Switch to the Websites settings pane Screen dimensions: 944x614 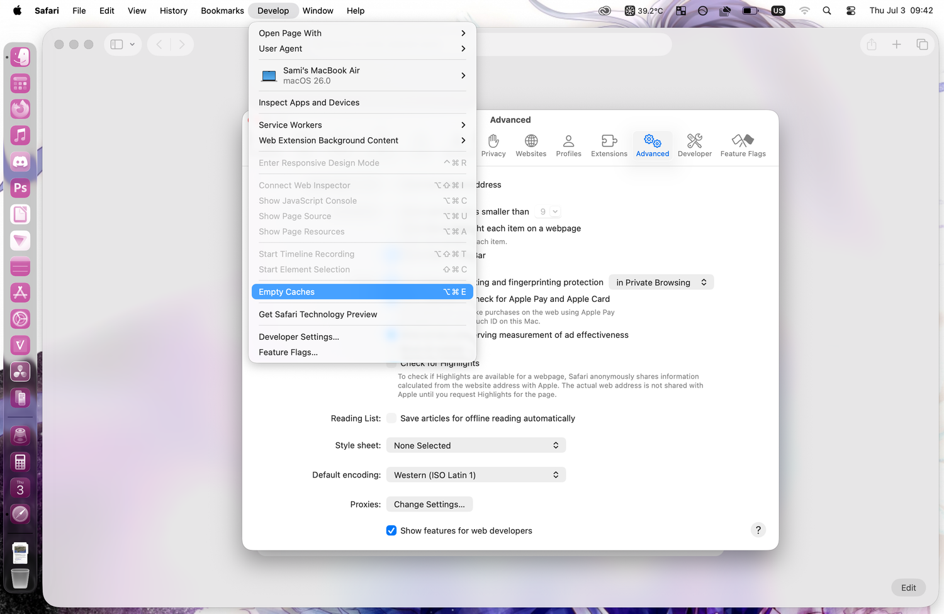(531, 145)
